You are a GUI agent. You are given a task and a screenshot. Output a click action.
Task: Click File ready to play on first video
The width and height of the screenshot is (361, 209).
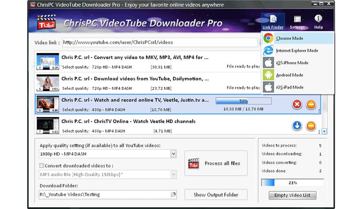[x=244, y=66]
